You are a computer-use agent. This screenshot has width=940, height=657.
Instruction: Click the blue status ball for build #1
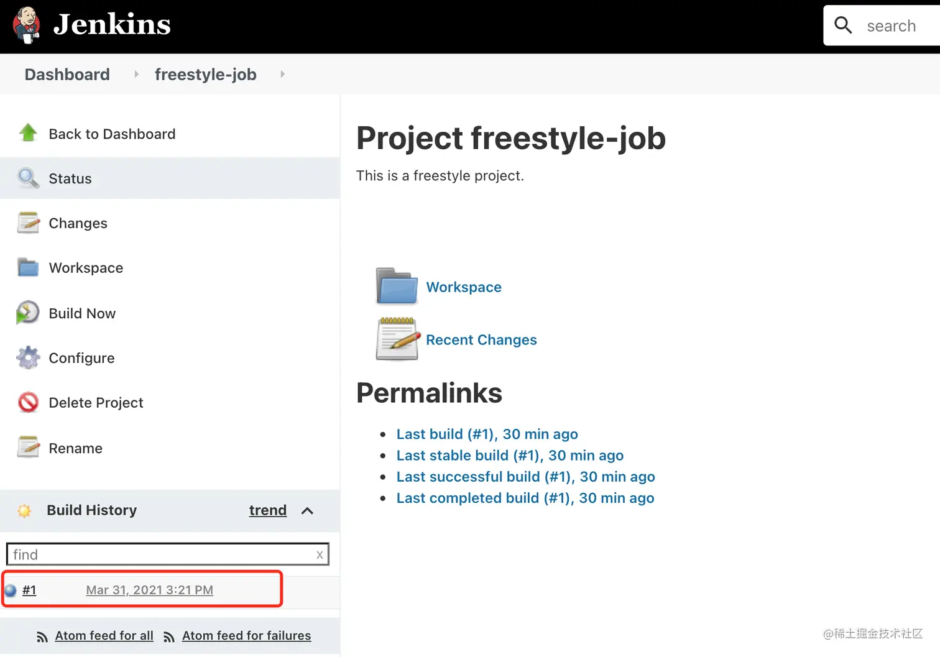point(11,590)
